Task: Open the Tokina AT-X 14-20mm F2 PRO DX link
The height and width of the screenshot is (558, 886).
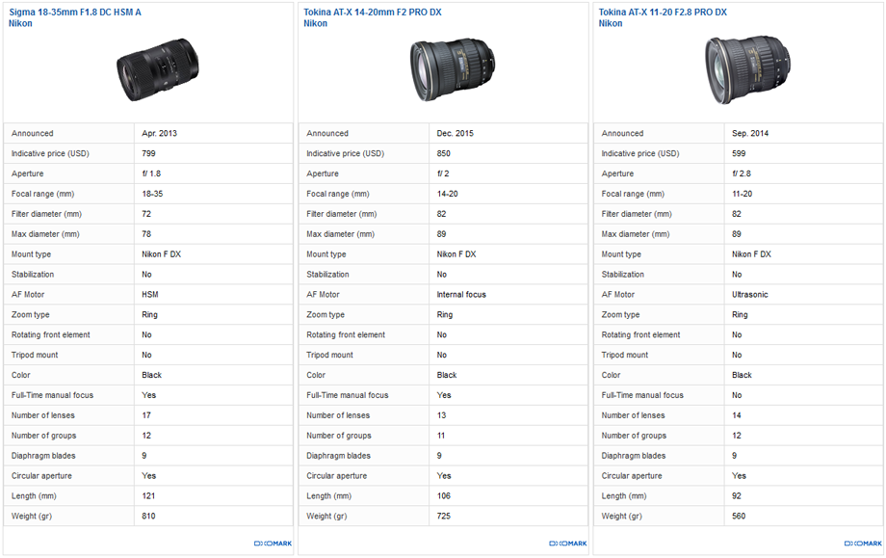Action: point(372,12)
